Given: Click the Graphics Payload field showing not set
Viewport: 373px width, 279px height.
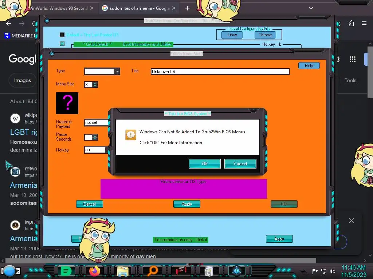Looking at the screenshot, I should point(96,122).
